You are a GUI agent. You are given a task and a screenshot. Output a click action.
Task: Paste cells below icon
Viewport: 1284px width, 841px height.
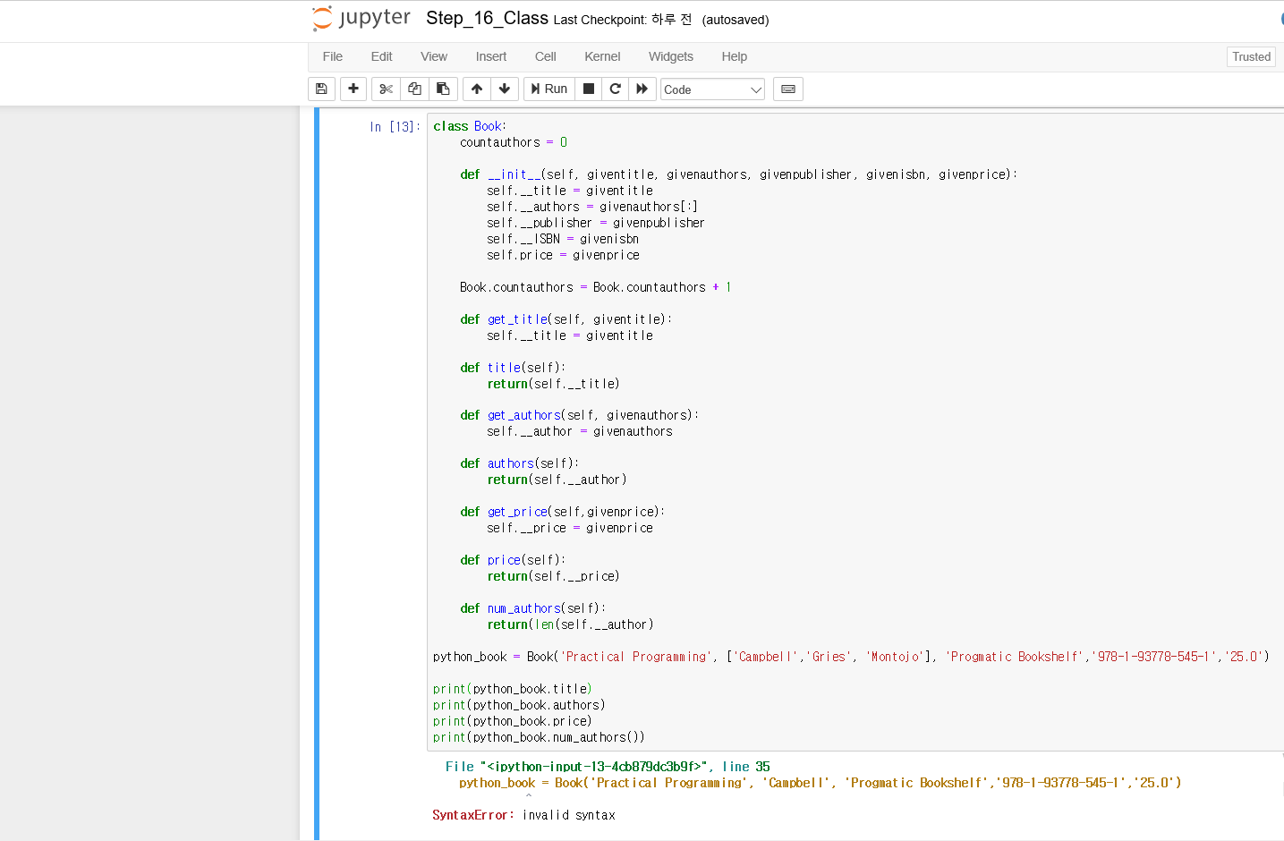(x=443, y=89)
